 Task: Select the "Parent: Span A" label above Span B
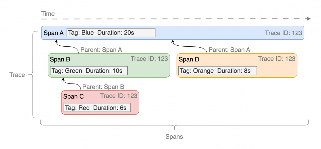(101, 49)
